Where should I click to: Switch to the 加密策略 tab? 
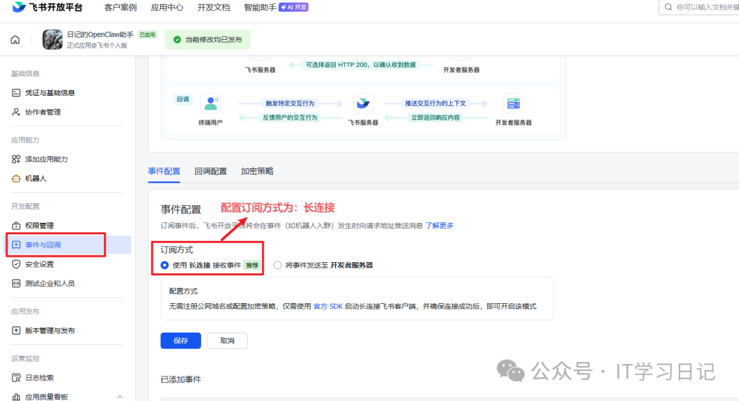pyautogui.click(x=257, y=171)
